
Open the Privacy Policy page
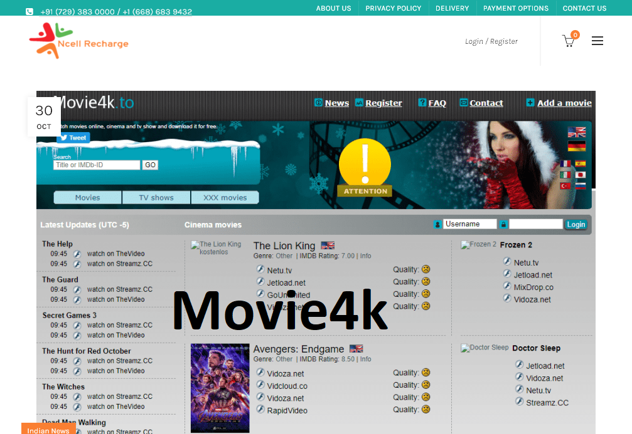coord(393,8)
